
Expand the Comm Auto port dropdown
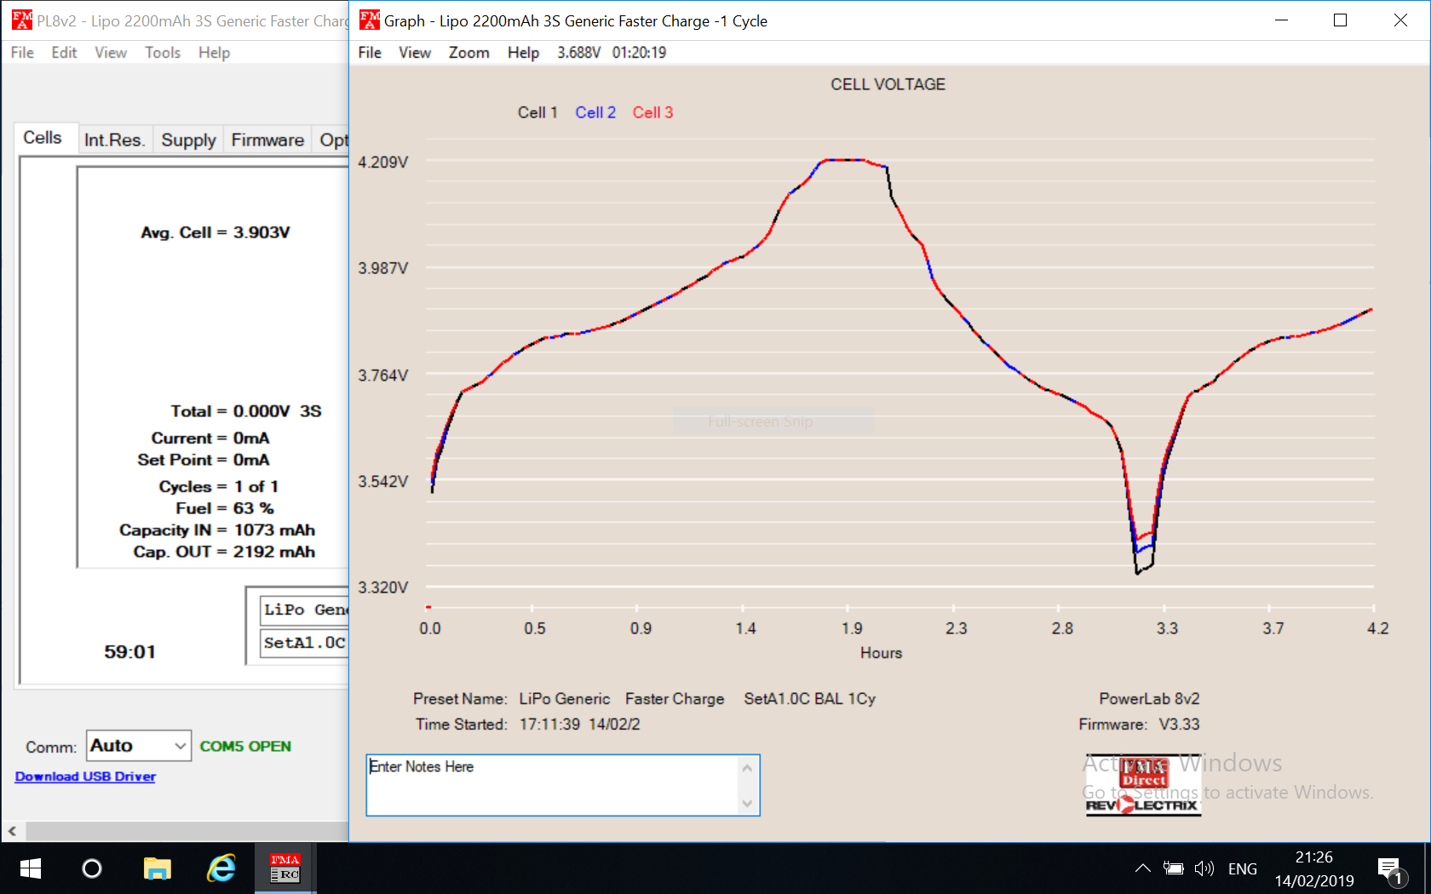[180, 747]
